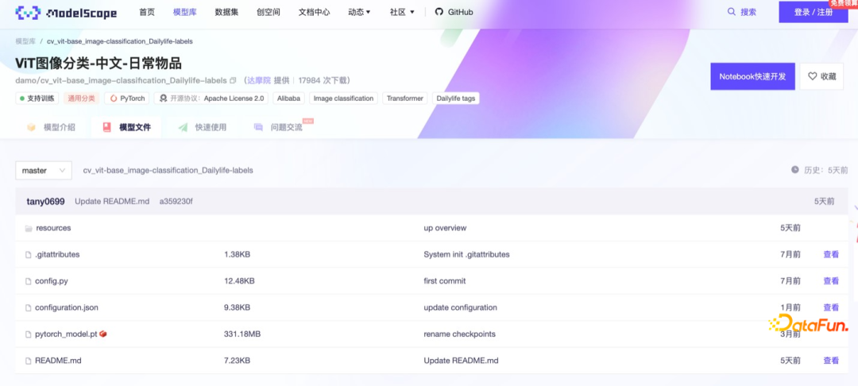Open the pytorch_model.pt file name
Screen dimensions: 858x386
pyautogui.click(x=66, y=334)
